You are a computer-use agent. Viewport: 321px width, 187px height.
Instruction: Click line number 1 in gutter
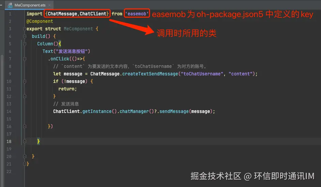10,14
